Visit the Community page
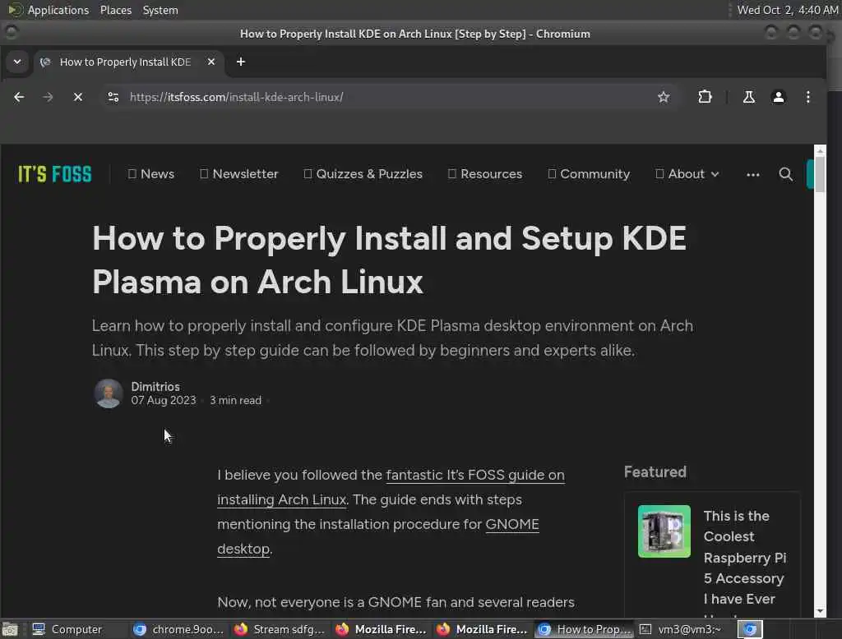 pyautogui.click(x=589, y=174)
